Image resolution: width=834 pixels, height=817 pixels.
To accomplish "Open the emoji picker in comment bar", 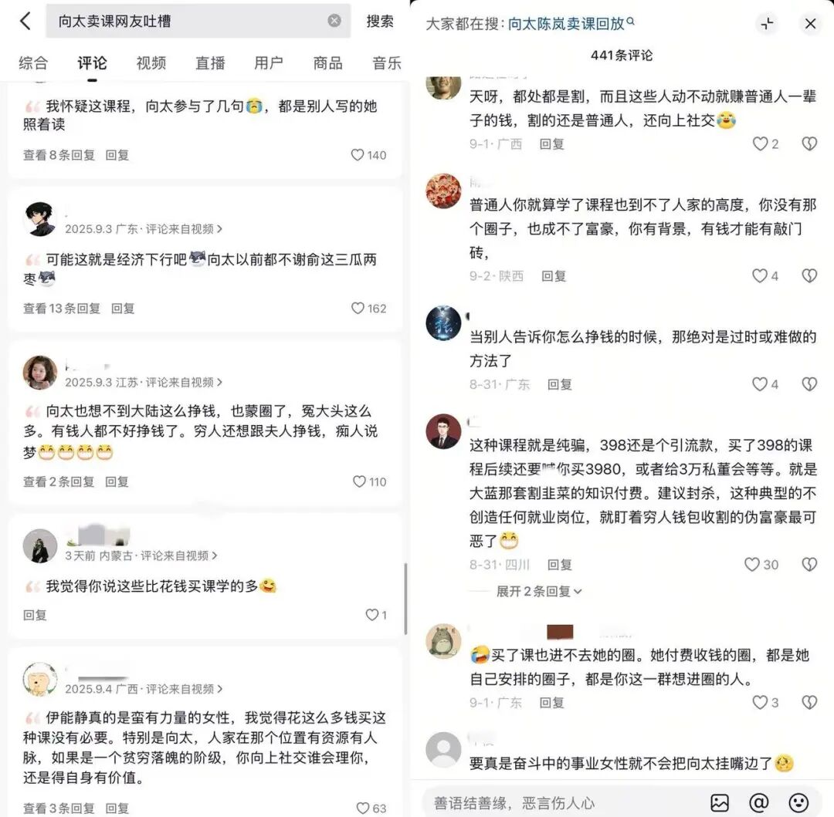I will [798, 802].
